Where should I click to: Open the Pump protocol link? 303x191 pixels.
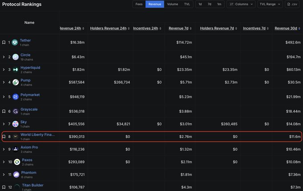25,80
